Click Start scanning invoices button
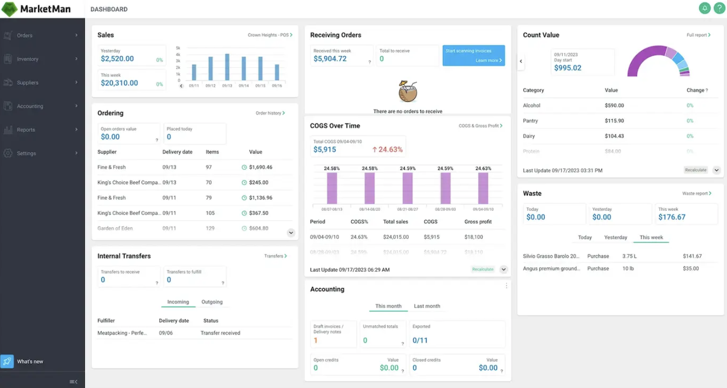This screenshot has width=727, height=388. [x=474, y=56]
